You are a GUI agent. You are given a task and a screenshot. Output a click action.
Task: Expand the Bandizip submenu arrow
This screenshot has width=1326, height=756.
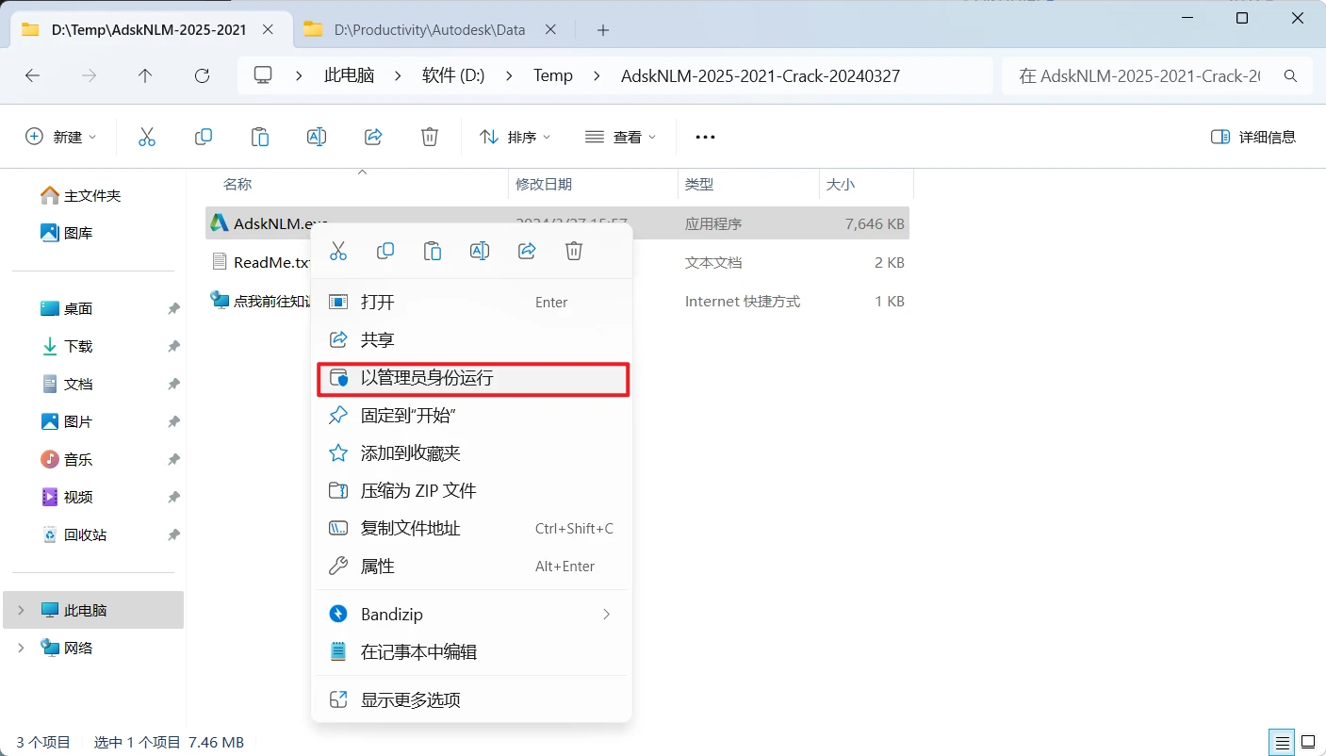click(606, 614)
